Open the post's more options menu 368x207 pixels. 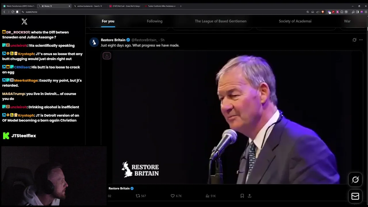point(361,40)
